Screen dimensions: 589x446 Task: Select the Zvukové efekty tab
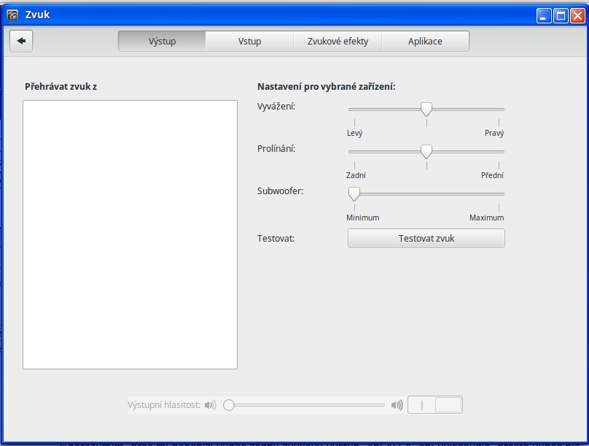[338, 42]
